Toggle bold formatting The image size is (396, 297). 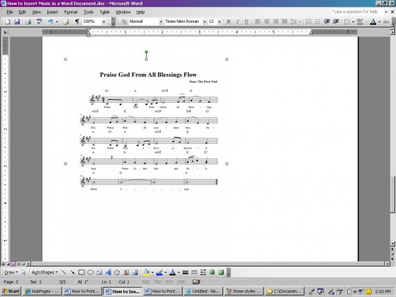coord(228,21)
